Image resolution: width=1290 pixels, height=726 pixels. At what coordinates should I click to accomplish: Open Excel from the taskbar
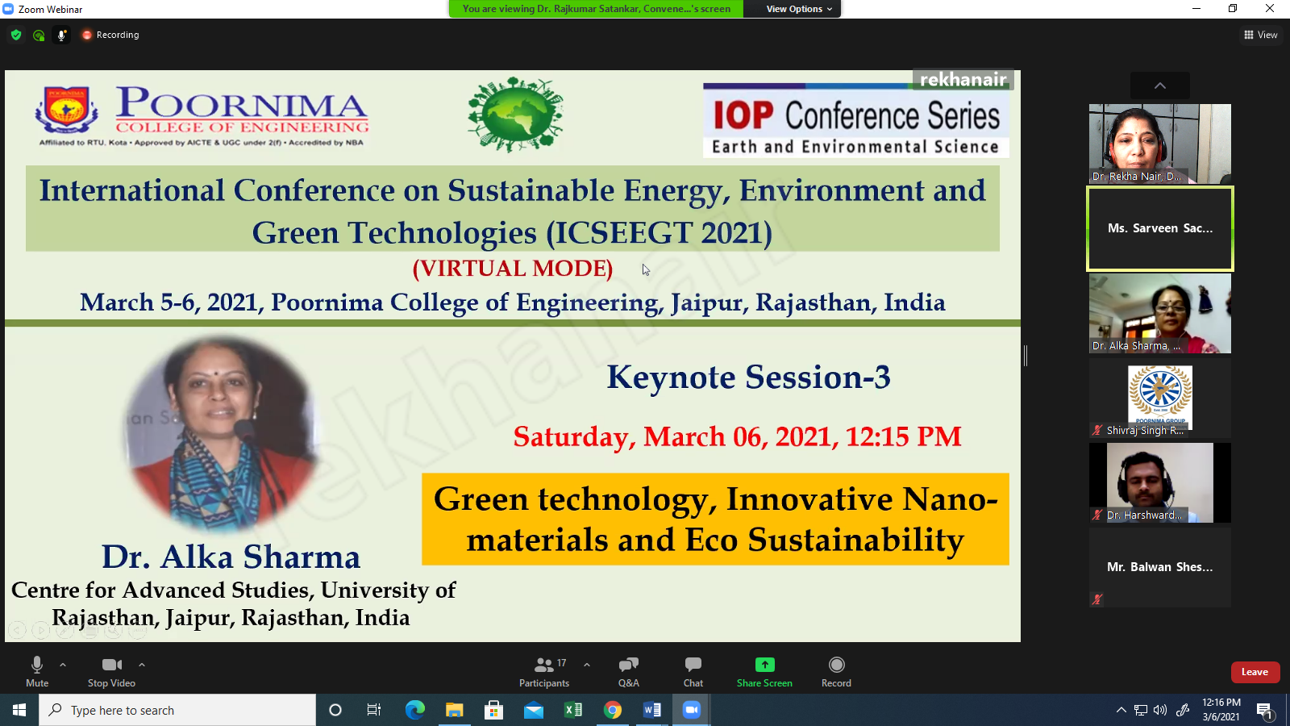click(x=573, y=710)
